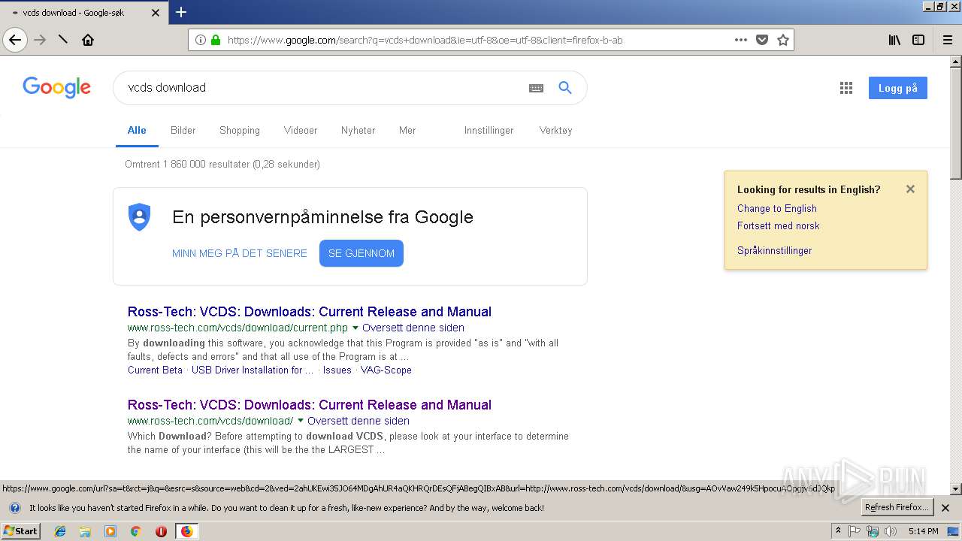Select the Alle results tab
The height and width of the screenshot is (541, 962).
click(137, 130)
